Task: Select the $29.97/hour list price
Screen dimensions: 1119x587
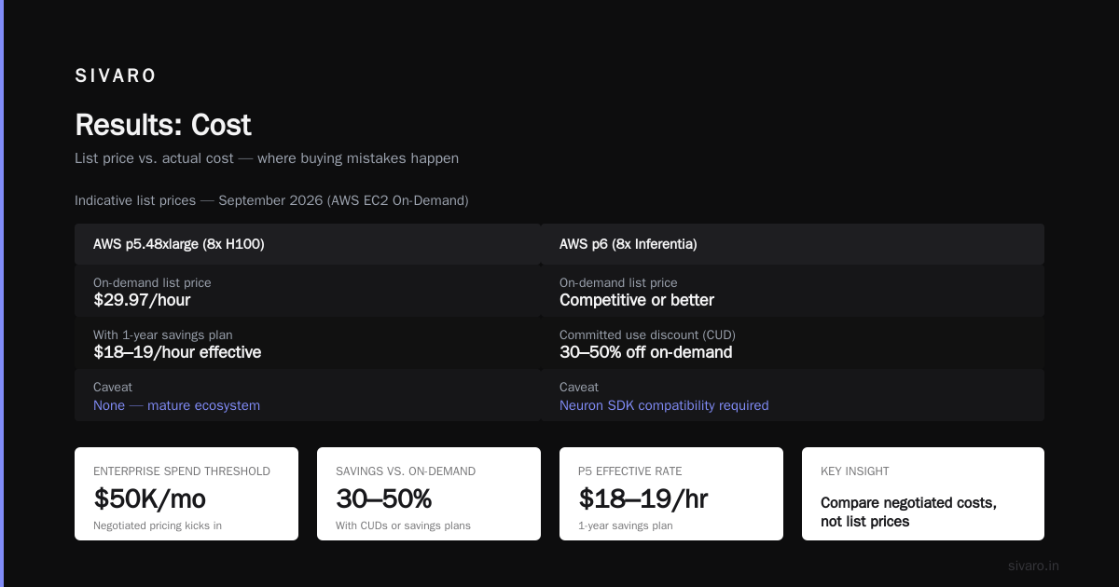Action: [142, 300]
